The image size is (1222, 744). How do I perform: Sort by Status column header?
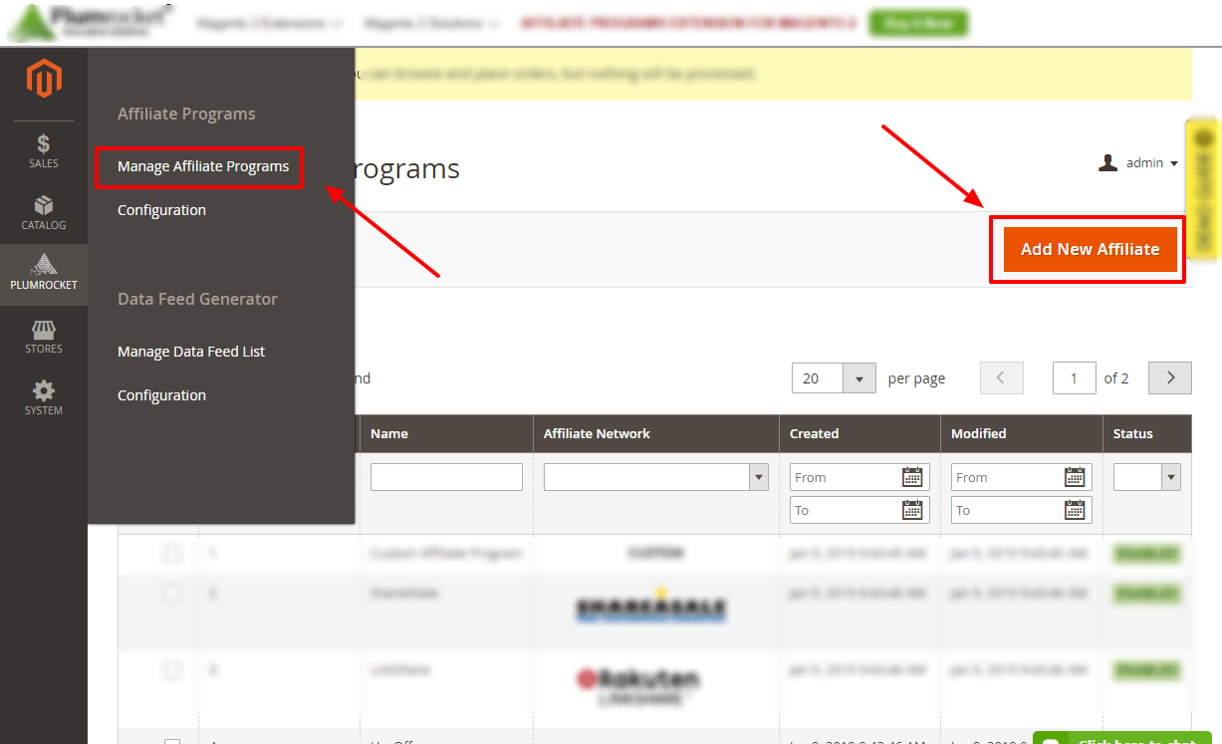coord(1147,434)
